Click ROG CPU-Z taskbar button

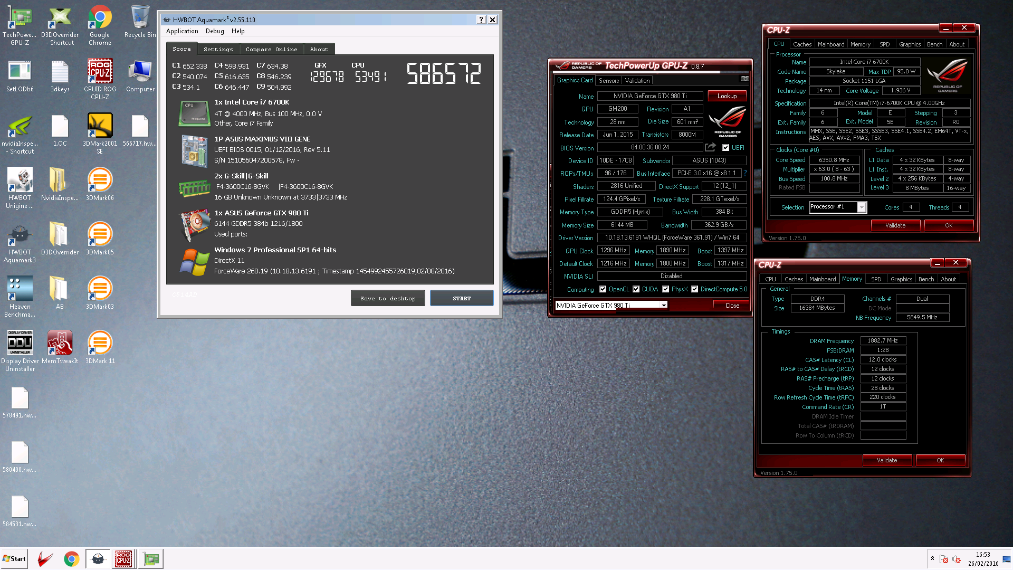[123, 559]
